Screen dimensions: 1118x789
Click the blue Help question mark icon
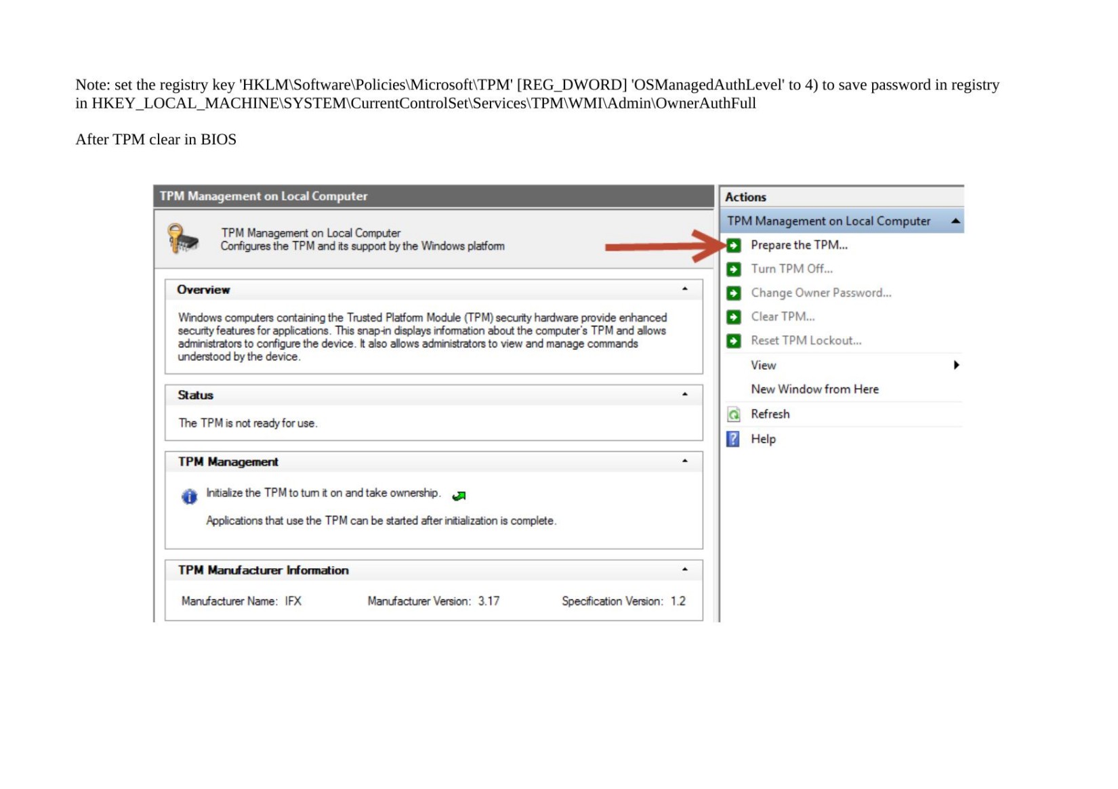[733, 439]
